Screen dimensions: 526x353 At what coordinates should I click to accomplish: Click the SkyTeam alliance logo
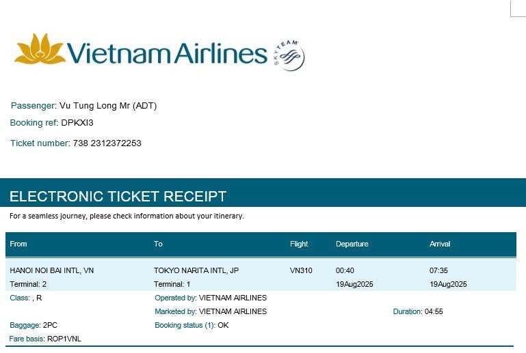pyautogui.click(x=289, y=55)
